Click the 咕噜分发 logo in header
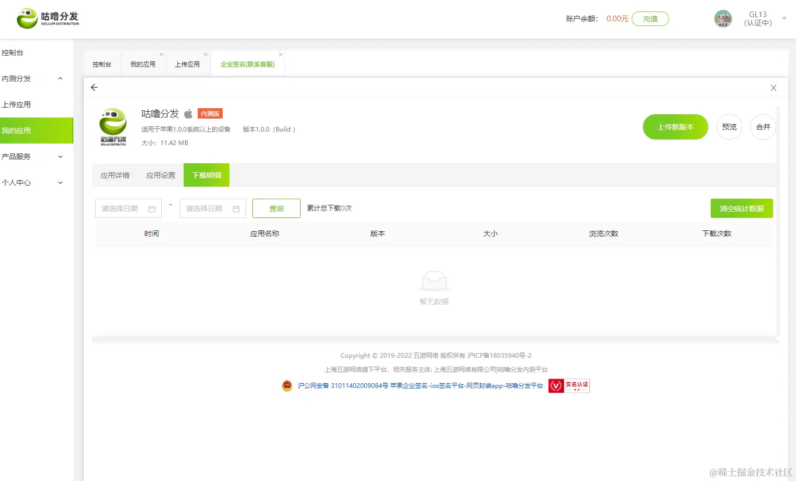Viewport: 796px width, 481px height. [x=48, y=18]
